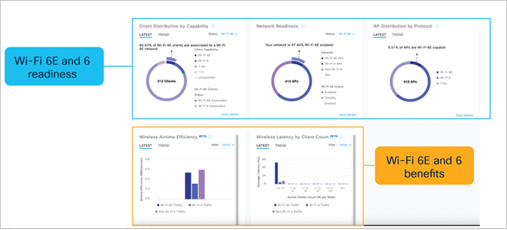Viewport: 507px width, 230px height.
Task: Toggle Wi-Fi 6E APs legend entry in Network Readiness
Action: pyautogui.click(x=331, y=58)
